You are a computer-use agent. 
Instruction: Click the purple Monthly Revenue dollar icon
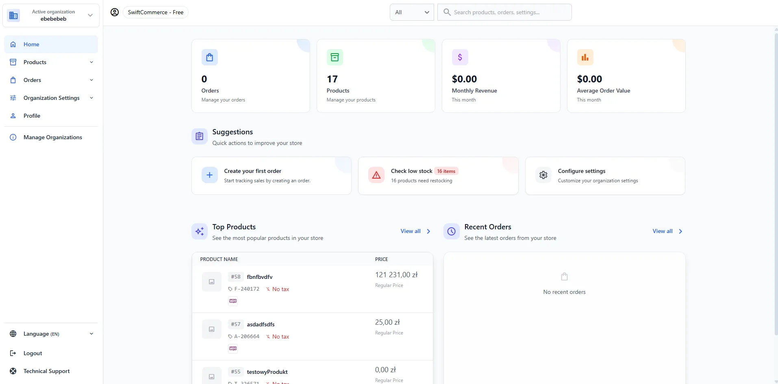coord(460,57)
